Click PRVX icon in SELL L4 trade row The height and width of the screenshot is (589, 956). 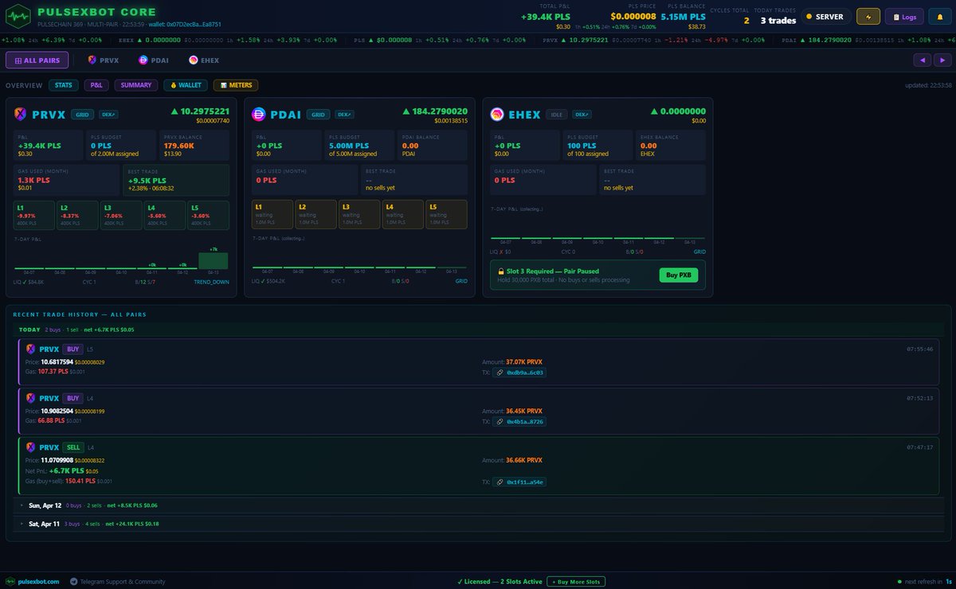click(x=31, y=447)
